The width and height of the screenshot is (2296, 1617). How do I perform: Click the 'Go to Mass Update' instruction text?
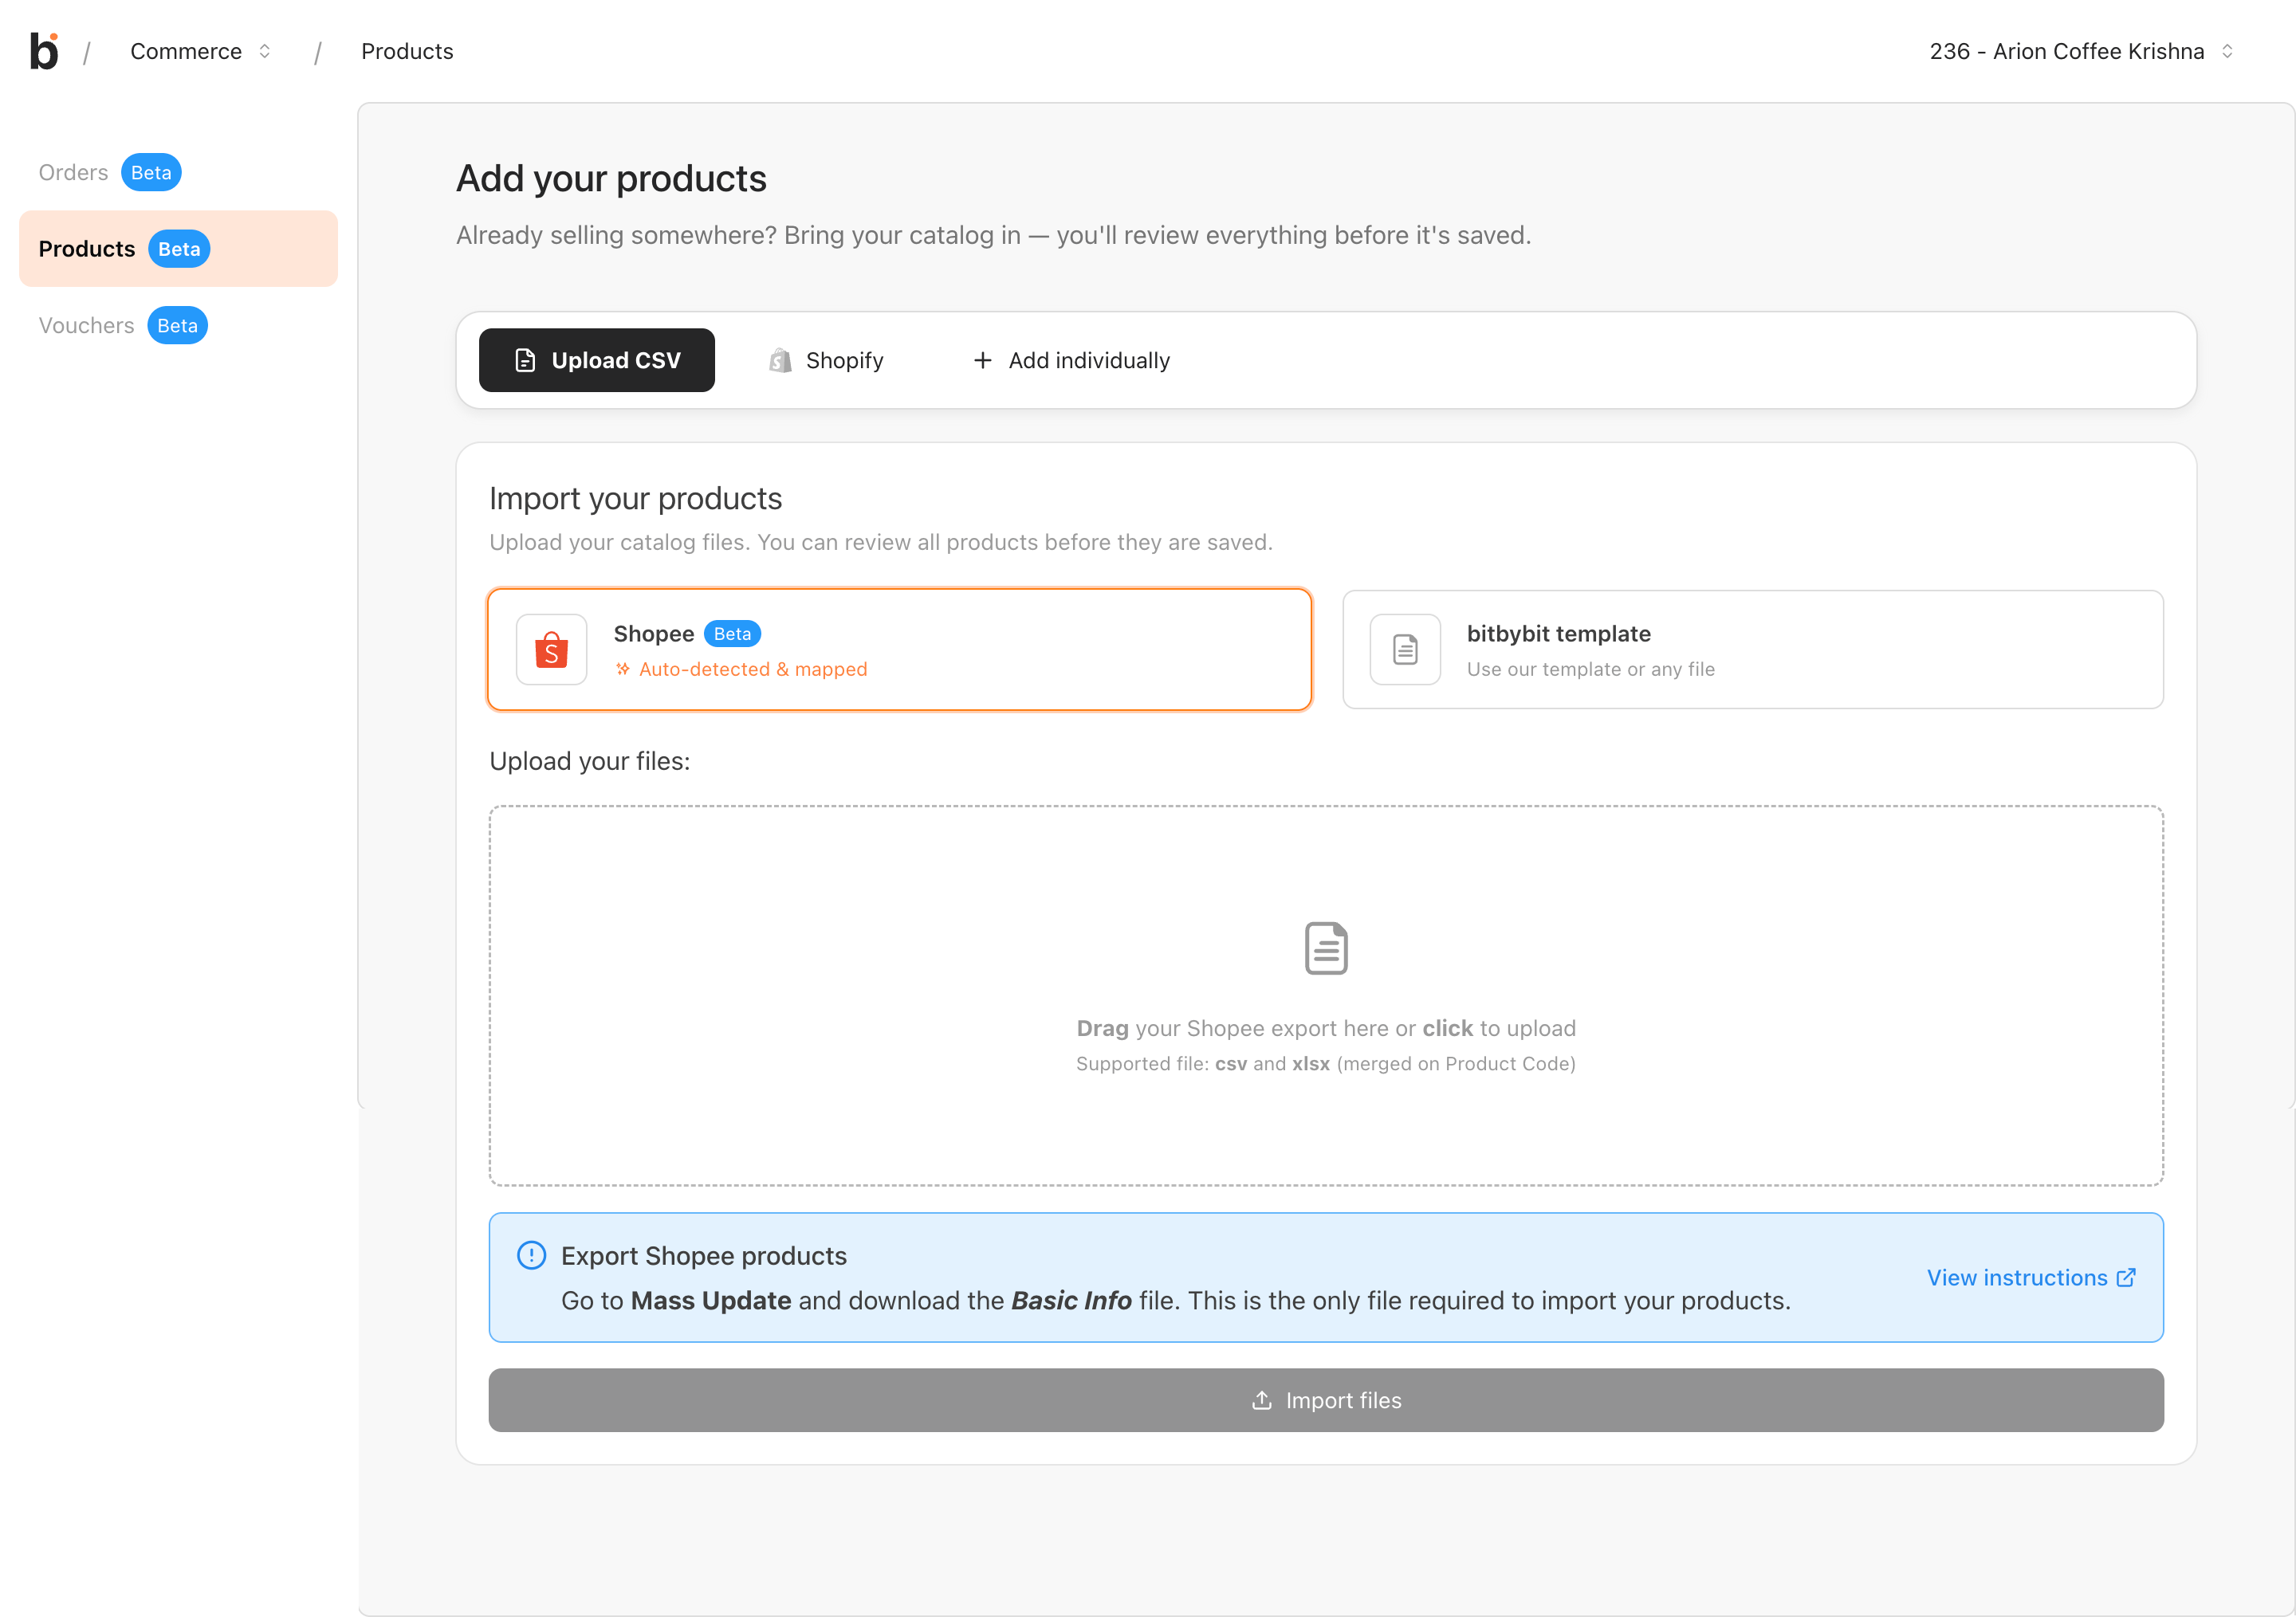(x=1175, y=1300)
